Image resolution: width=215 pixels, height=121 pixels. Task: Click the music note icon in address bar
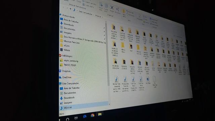click(74, 10)
